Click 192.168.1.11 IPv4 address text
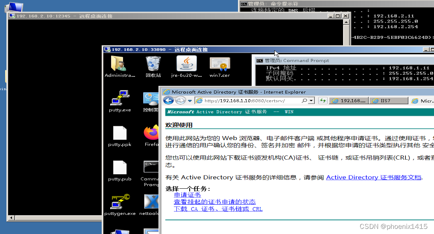The image size is (434, 234). pos(409,68)
